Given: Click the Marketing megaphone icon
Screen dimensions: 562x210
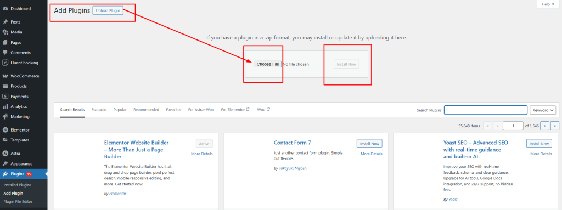Looking at the screenshot, I should click(5, 116).
